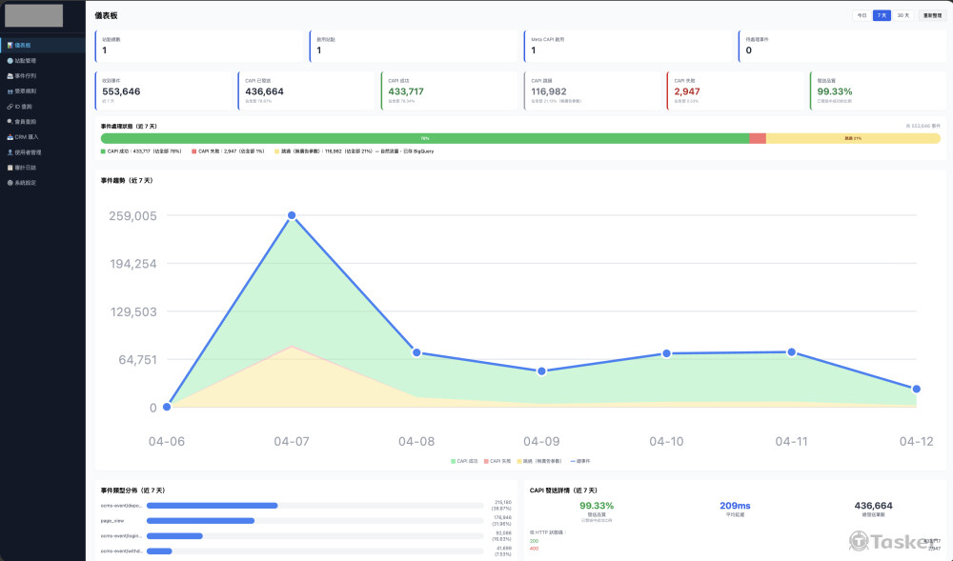
Task: Click the CRM 匯入 inbox icon
Action: point(10,136)
